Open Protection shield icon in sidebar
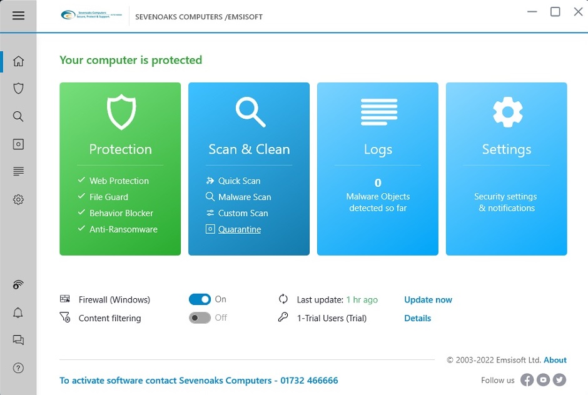Screen dimensions: 588x395 click(18, 89)
